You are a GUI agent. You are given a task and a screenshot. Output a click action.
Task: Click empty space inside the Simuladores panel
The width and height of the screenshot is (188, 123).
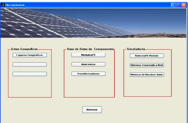pyautogui.click(x=147, y=87)
